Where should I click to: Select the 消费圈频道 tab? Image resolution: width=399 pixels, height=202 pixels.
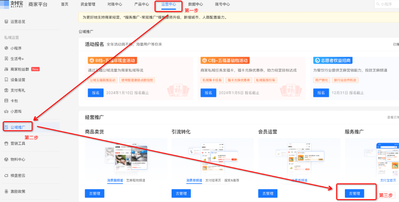115,180
